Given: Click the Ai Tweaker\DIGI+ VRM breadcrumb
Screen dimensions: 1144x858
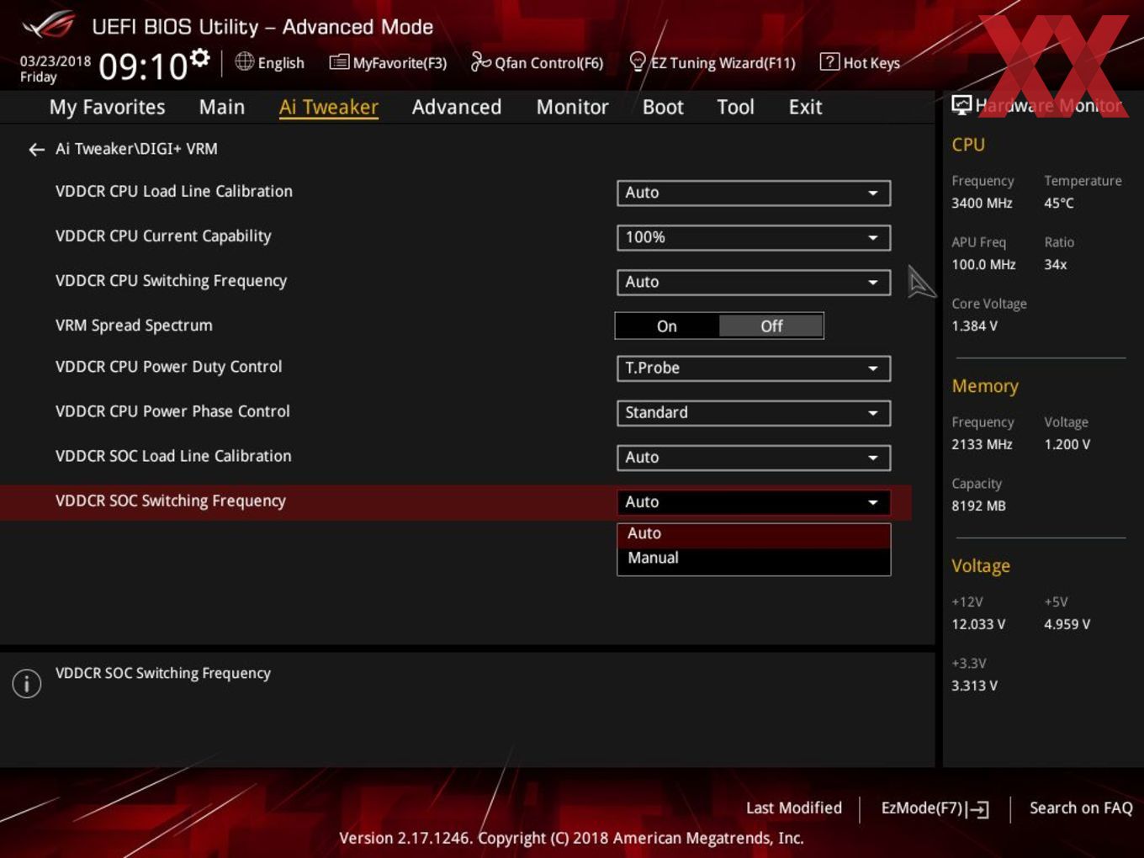Looking at the screenshot, I should (x=136, y=149).
